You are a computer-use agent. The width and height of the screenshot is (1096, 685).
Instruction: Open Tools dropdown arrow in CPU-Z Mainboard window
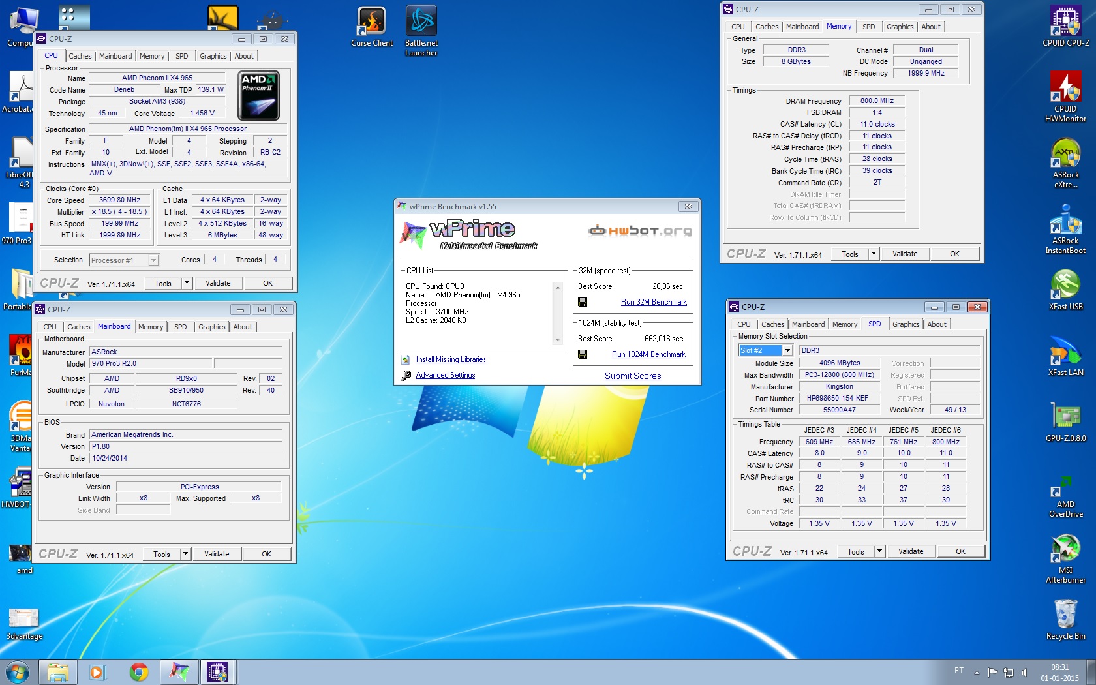(x=186, y=554)
